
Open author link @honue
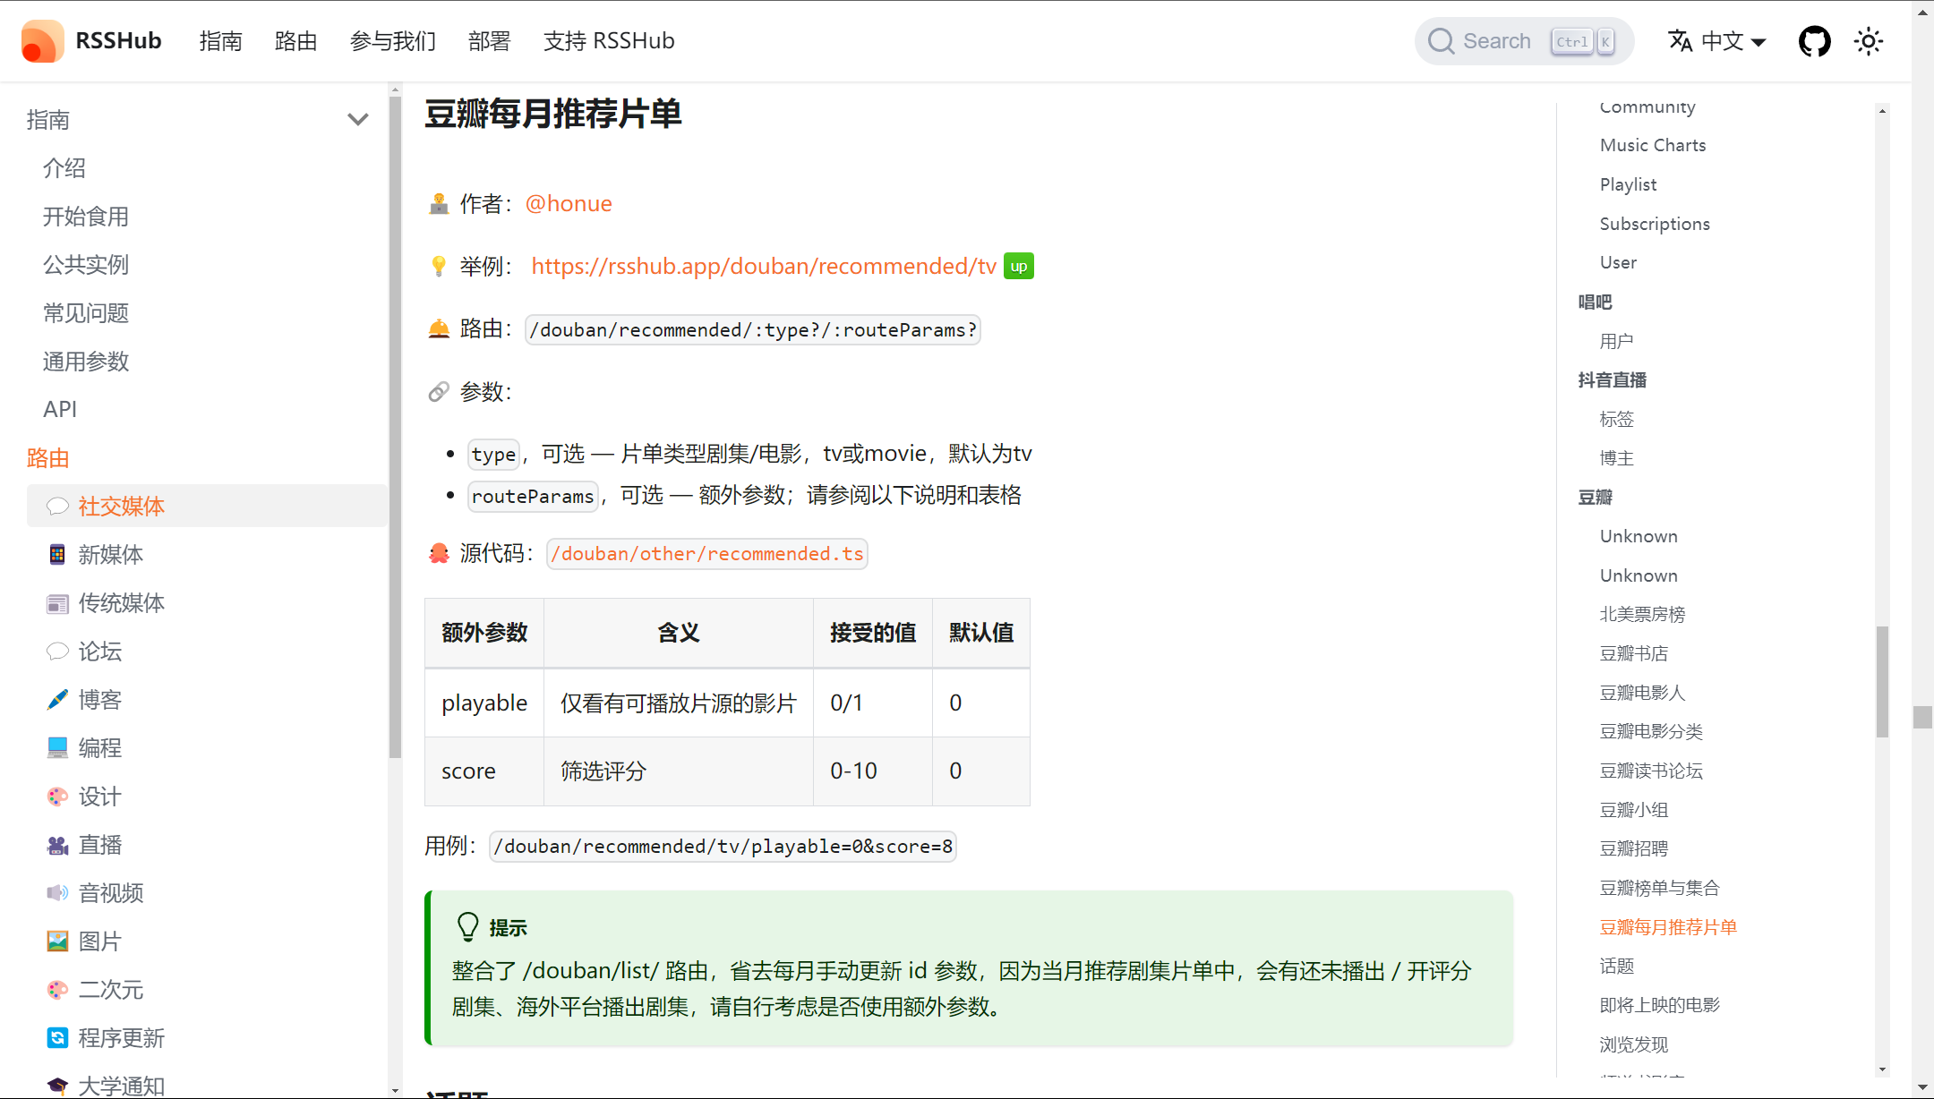click(569, 204)
